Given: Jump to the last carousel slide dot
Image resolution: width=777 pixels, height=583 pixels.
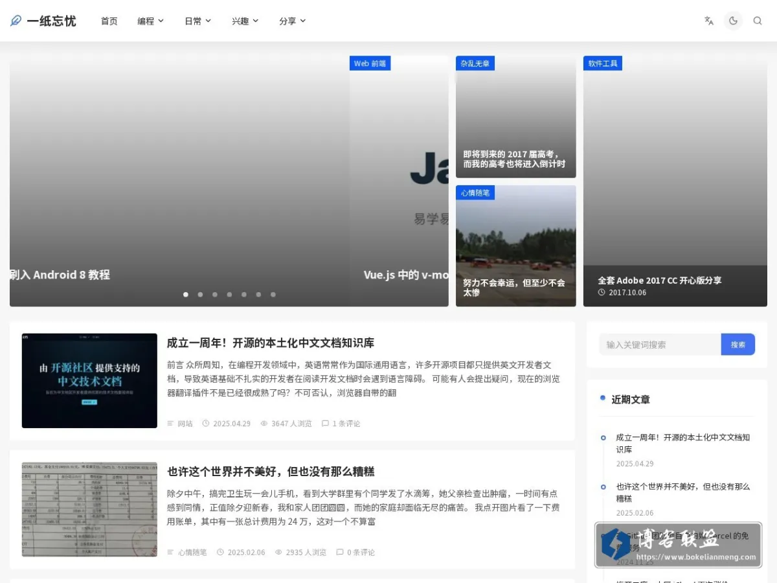Looking at the screenshot, I should (273, 294).
